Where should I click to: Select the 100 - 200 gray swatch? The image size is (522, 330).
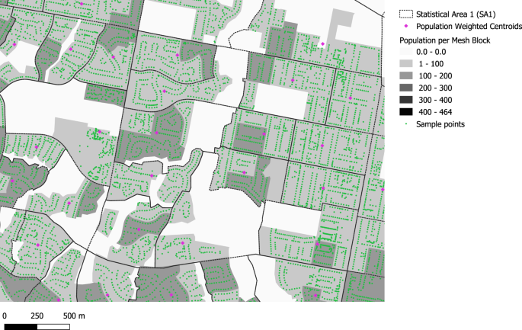click(406, 75)
